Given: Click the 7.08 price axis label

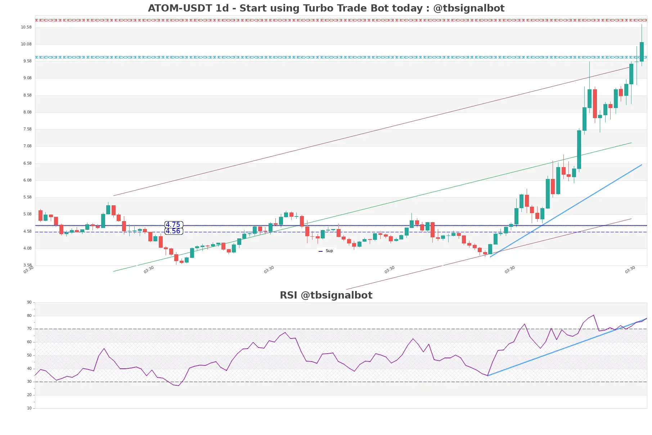Looking at the screenshot, I should (x=27, y=146).
